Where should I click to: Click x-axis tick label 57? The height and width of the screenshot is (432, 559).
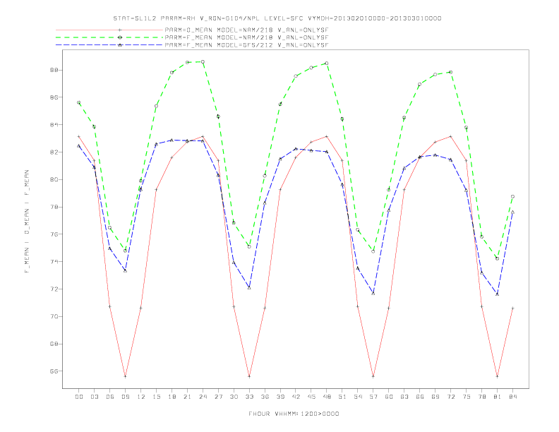point(373,397)
